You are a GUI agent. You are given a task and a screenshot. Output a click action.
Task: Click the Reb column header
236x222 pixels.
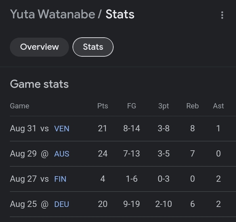(192, 106)
